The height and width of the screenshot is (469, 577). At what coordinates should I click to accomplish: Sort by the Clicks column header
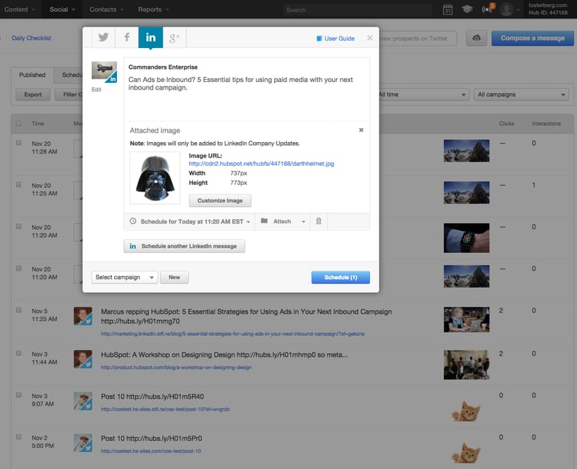point(506,124)
